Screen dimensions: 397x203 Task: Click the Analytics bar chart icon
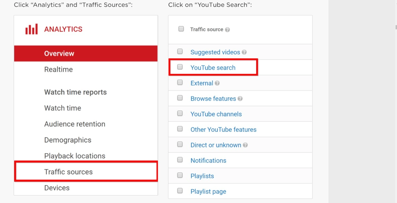click(x=31, y=29)
